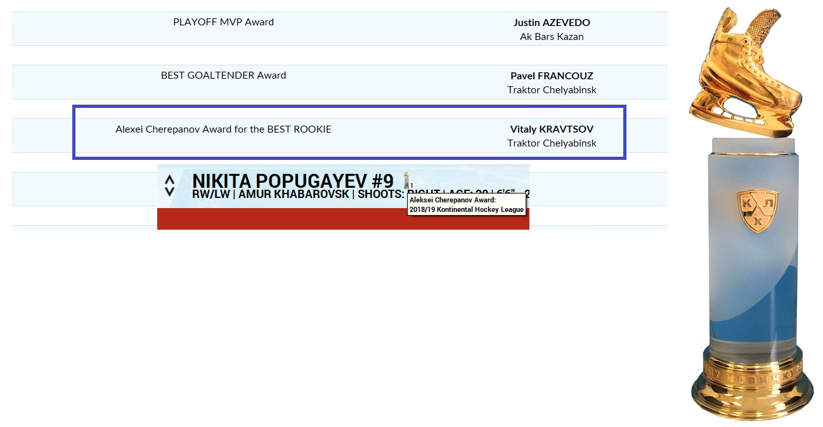Click the small Cherepanov Award trophy icon
Viewport: 823px width, 427px height.
click(406, 180)
